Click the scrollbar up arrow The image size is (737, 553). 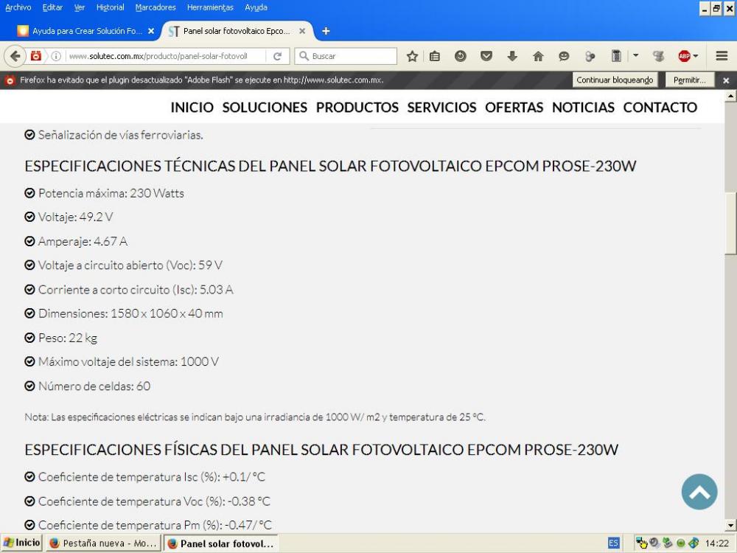tap(730, 96)
